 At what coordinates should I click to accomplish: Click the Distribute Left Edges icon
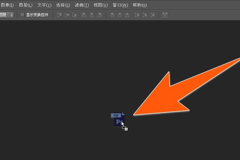(137, 15)
